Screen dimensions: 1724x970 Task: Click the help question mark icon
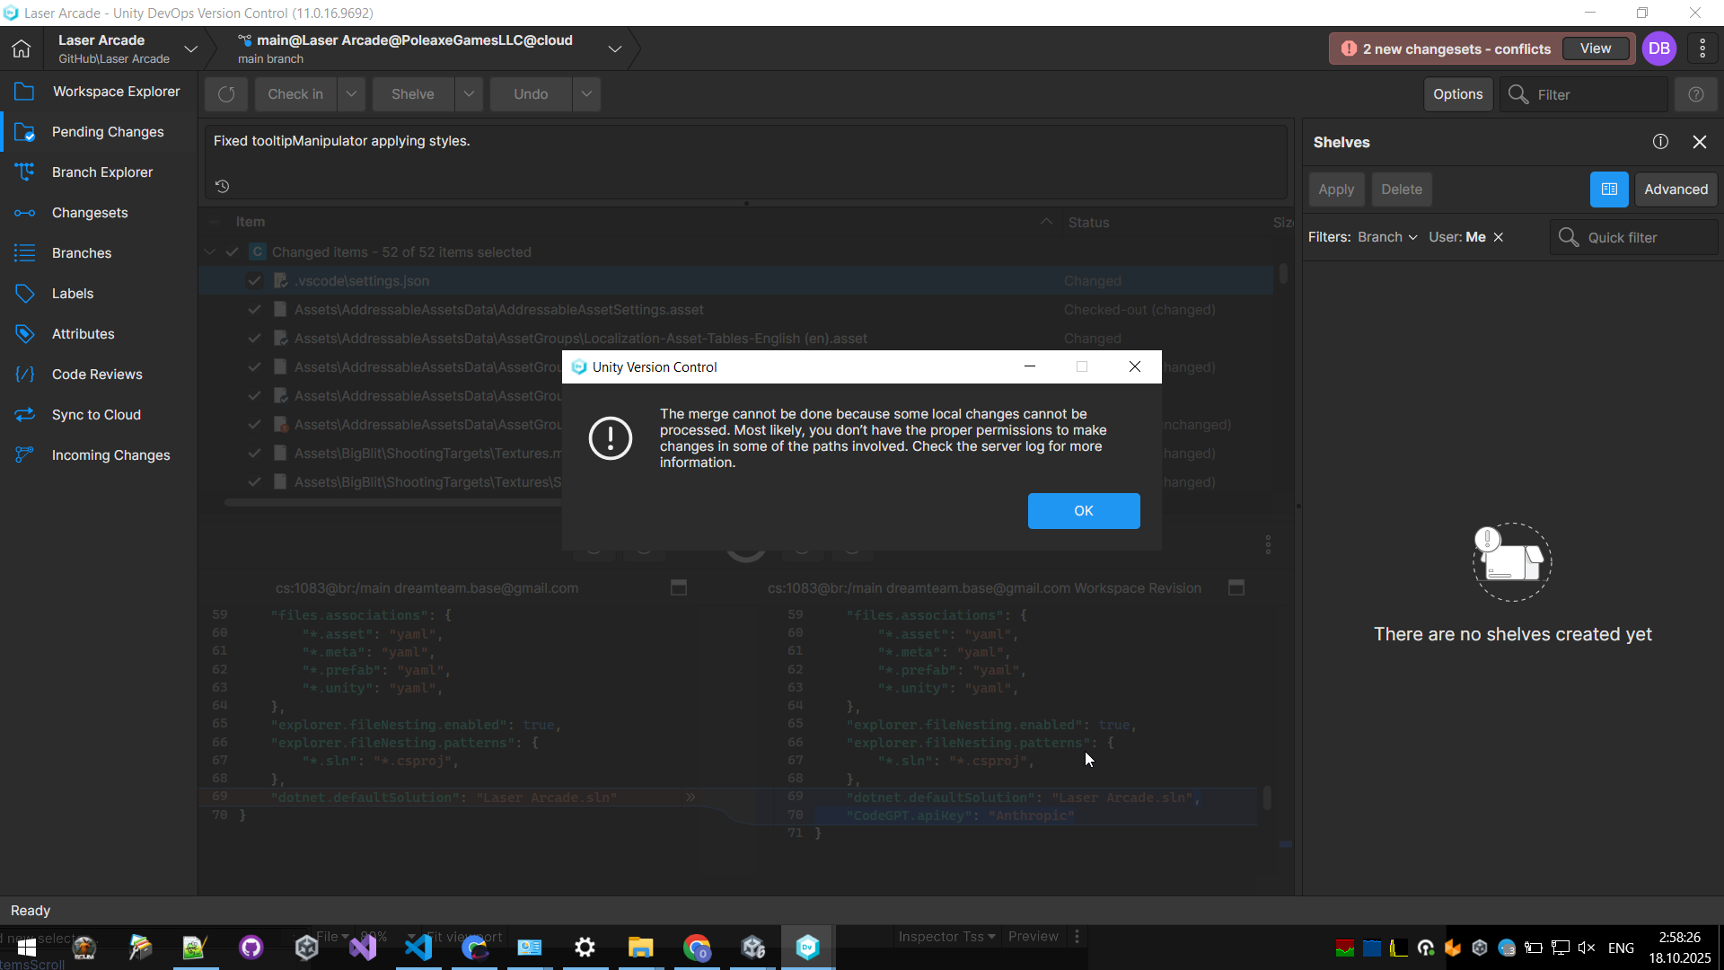1695,94
